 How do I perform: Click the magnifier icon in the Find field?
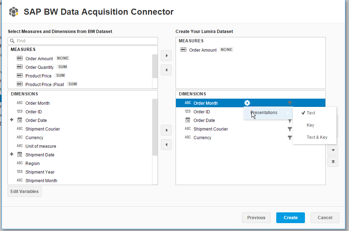point(12,41)
